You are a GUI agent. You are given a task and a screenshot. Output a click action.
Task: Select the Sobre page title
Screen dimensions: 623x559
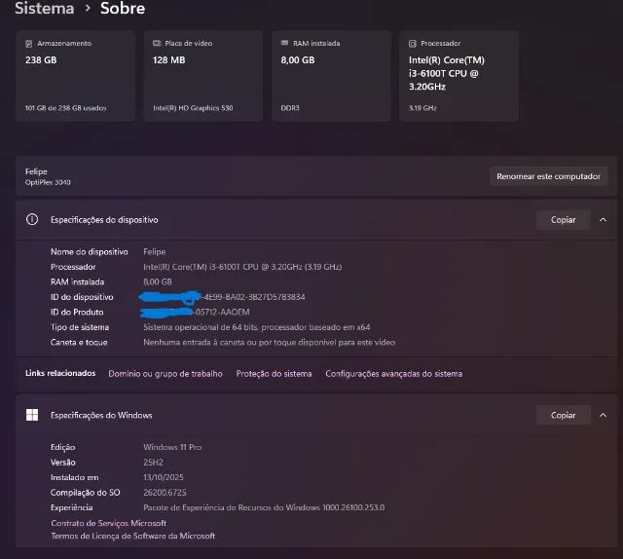[123, 9]
